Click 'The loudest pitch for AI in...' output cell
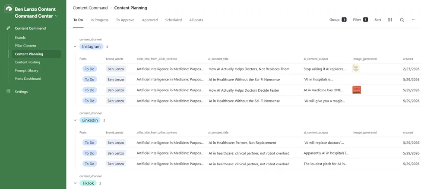421x189 pixels. [326, 164]
